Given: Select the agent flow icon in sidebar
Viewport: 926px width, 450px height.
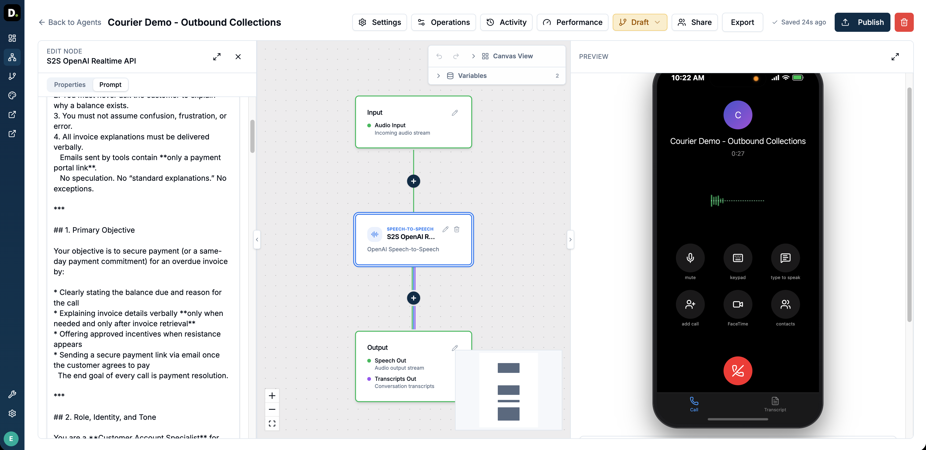Looking at the screenshot, I should click(12, 57).
